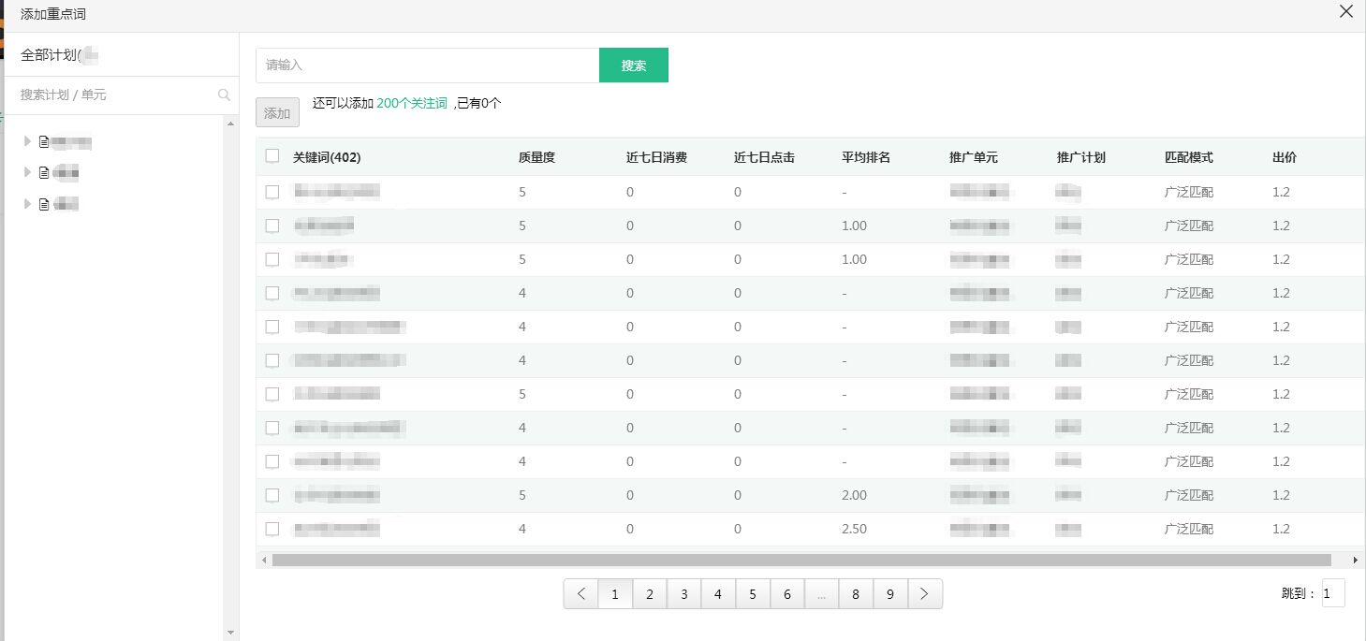The width and height of the screenshot is (1366, 641).
Task: Sort by the 质量度 column header
Action: pyautogui.click(x=536, y=157)
